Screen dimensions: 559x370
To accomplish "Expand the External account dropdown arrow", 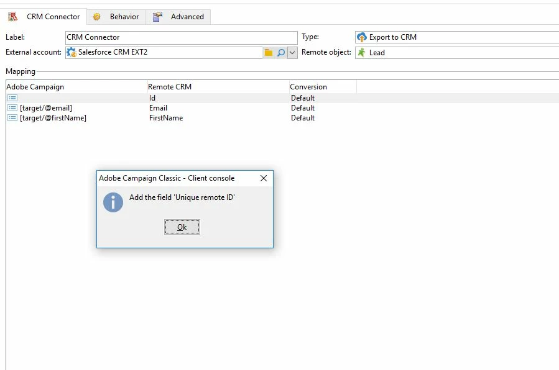I will pos(292,53).
